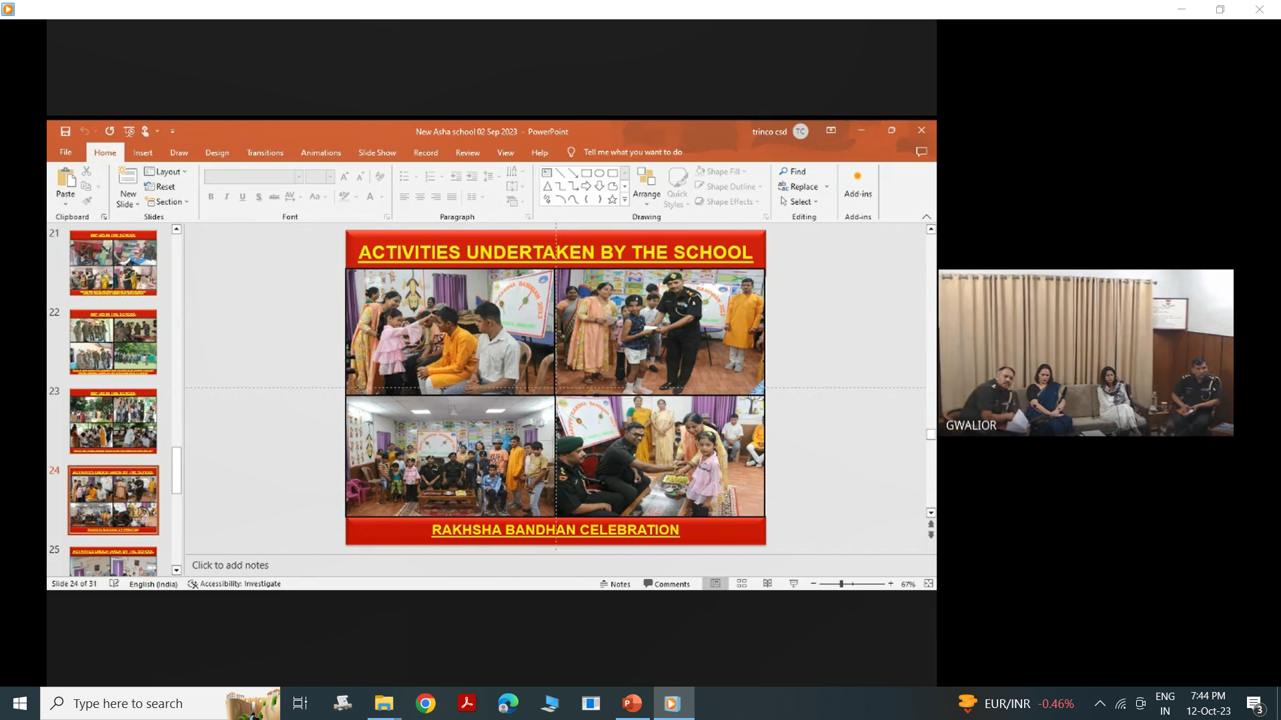Click the Reset slide button
Image resolution: width=1281 pixels, height=720 pixels.
click(159, 187)
